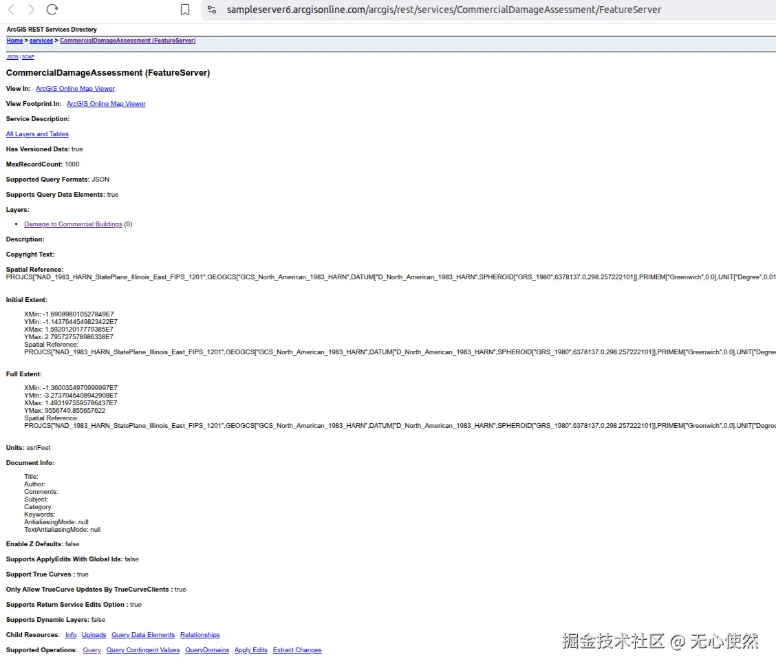Open the Damage to Commercial Buildings layer
This screenshot has width=776, height=668.
(73, 224)
